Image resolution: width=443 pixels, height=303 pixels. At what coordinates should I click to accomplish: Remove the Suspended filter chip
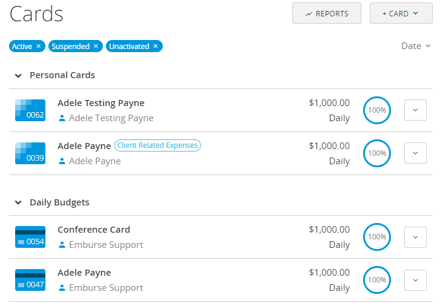[96, 46]
